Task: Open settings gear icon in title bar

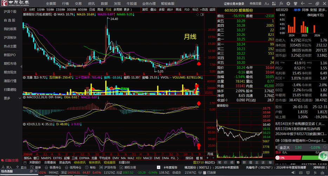Action: (x=288, y=4)
